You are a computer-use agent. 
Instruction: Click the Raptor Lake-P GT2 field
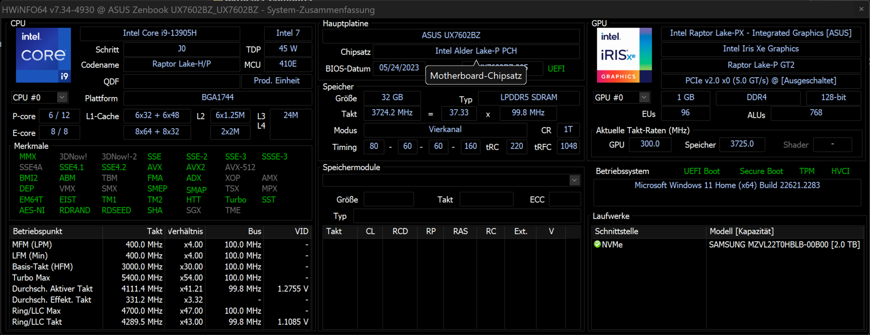coord(761,65)
